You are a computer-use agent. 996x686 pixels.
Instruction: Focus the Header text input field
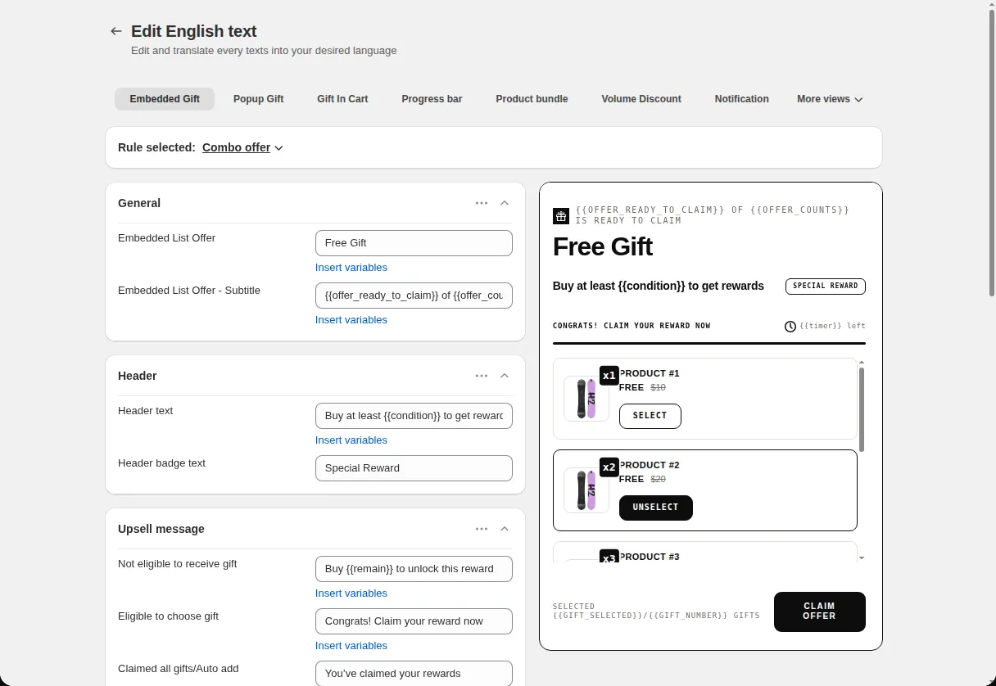414,416
